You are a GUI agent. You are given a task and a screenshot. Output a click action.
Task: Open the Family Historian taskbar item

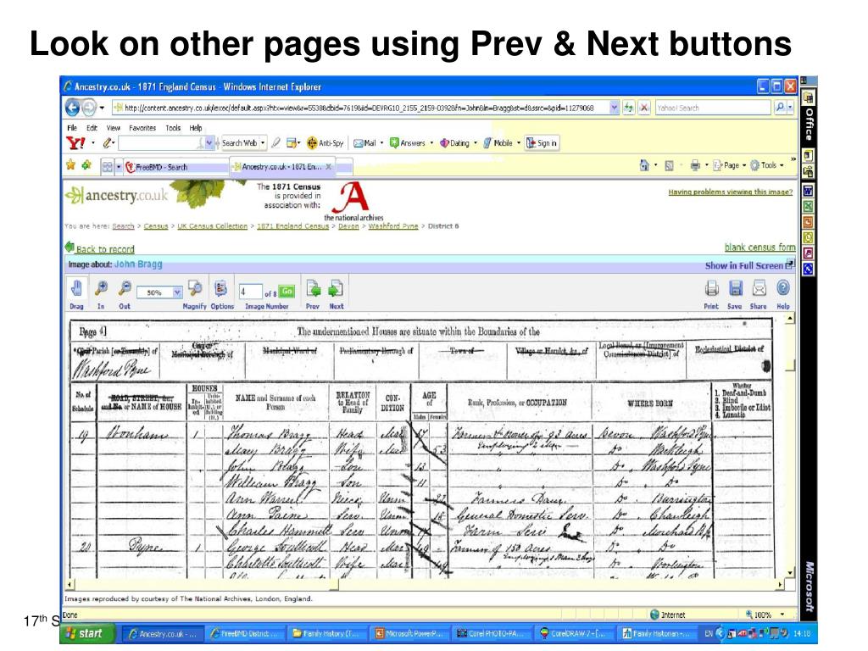coord(656,634)
